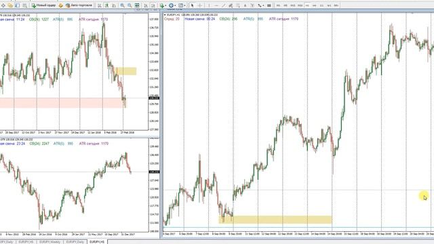Select the trendline drawing tool
Viewport: 434px width, 244px height.
223,5
